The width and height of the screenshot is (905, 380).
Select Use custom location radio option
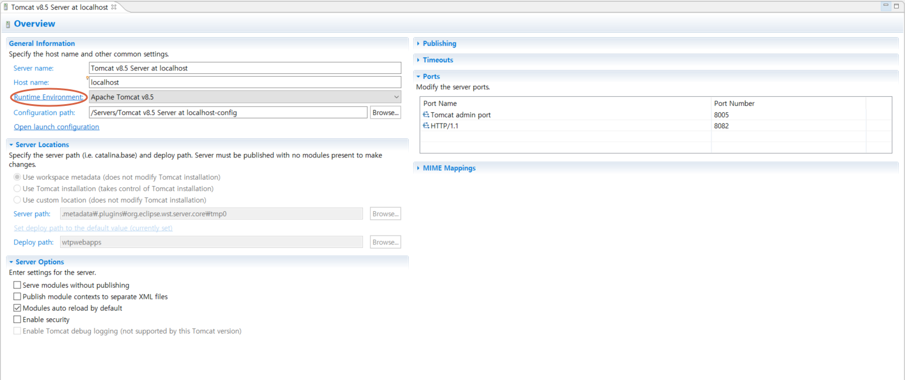click(17, 200)
